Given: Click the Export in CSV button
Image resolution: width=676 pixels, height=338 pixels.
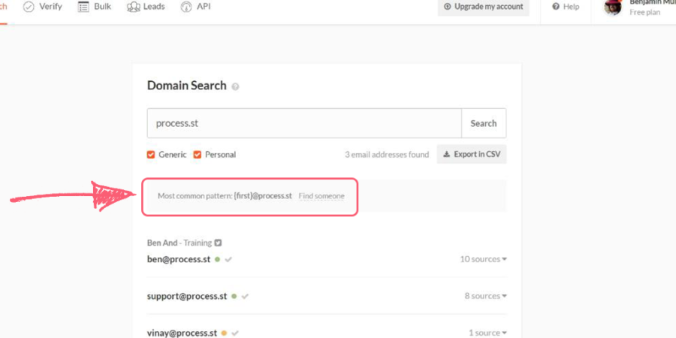Looking at the screenshot, I should (472, 154).
